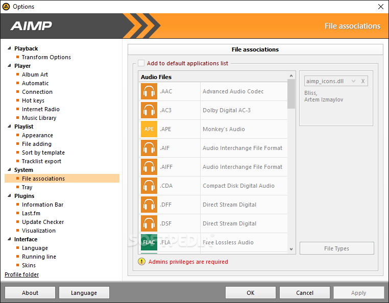This screenshot has height=303, width=389.
Task: Confirm with the OK button
Action: (251, 293)
